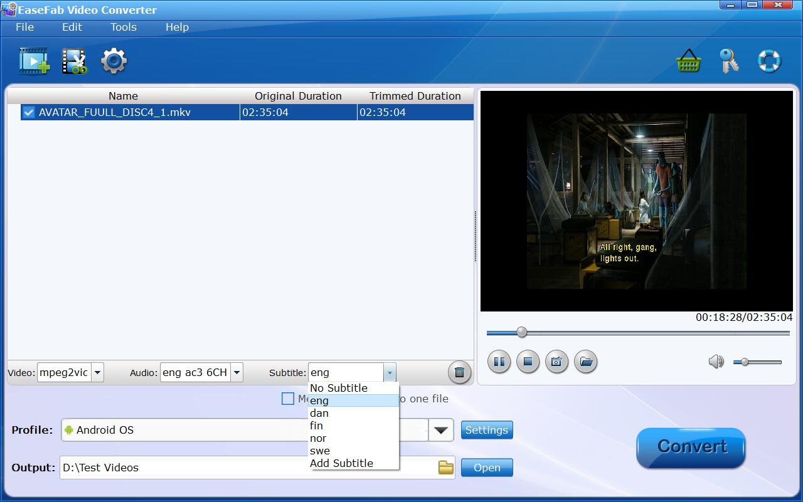Take a snapshot with camera icon
This screenshot has width=803, height=502.
pyautogui.click(x=556, y=362)
